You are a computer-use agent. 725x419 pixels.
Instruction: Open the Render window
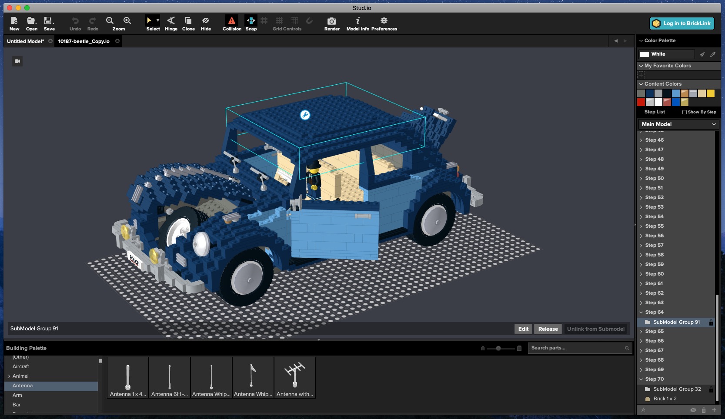(x=331, y=23)
